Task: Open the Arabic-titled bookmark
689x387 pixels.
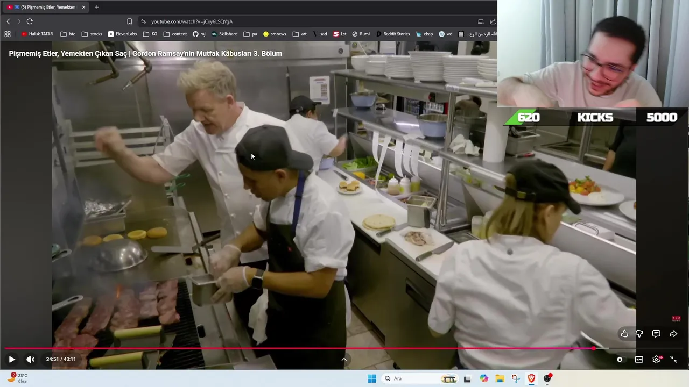Action: [x=477, y=34]
